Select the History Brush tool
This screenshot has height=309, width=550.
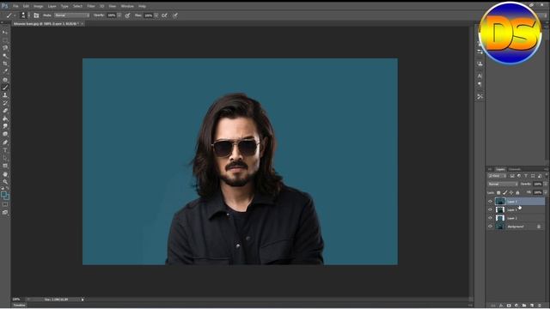5,103
